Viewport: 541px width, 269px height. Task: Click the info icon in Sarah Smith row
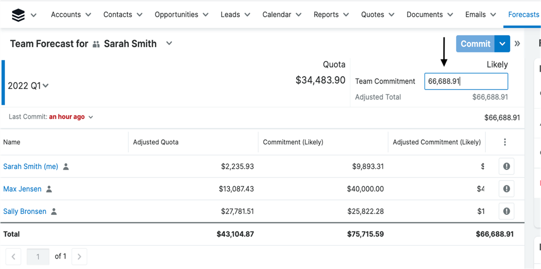pos(506,167)
